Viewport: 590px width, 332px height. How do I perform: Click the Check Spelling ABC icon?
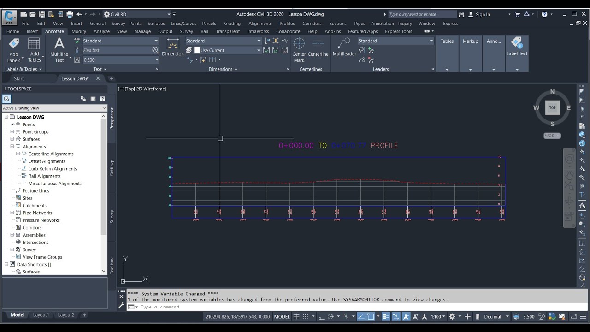[77, 41]
